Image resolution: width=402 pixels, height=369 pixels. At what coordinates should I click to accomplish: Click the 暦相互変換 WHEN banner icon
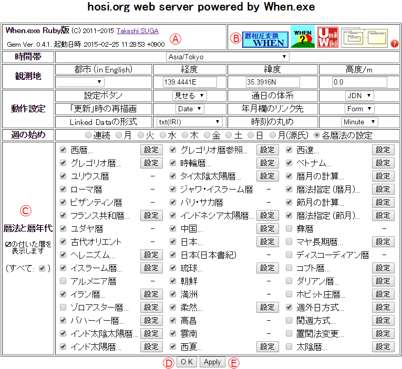[265, 39]
